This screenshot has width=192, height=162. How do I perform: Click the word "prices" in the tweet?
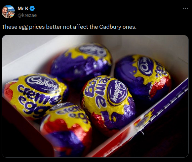[37, 27]
